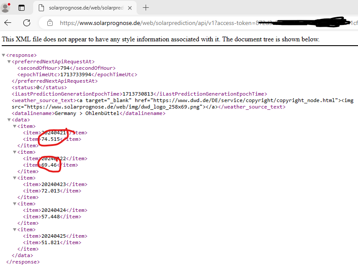Reload the current page
This screenshot has width=358, height=270.
(27, 22)
